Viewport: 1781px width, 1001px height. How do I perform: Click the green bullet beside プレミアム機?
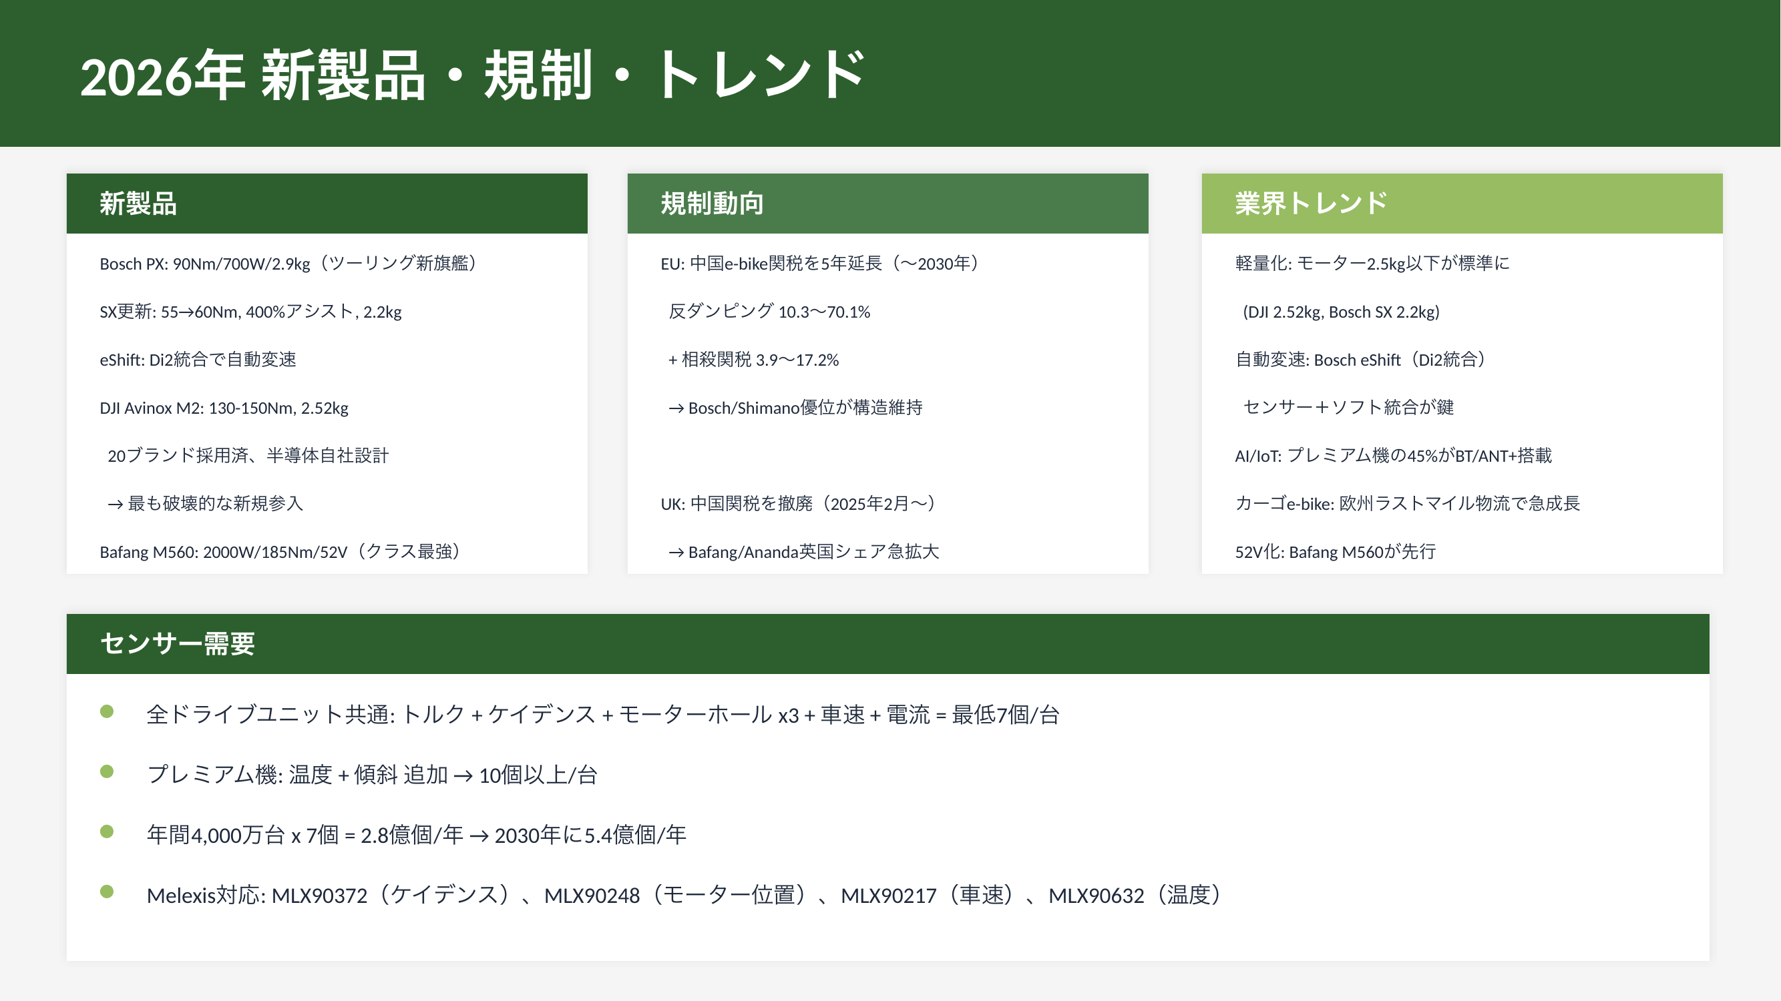106,771
